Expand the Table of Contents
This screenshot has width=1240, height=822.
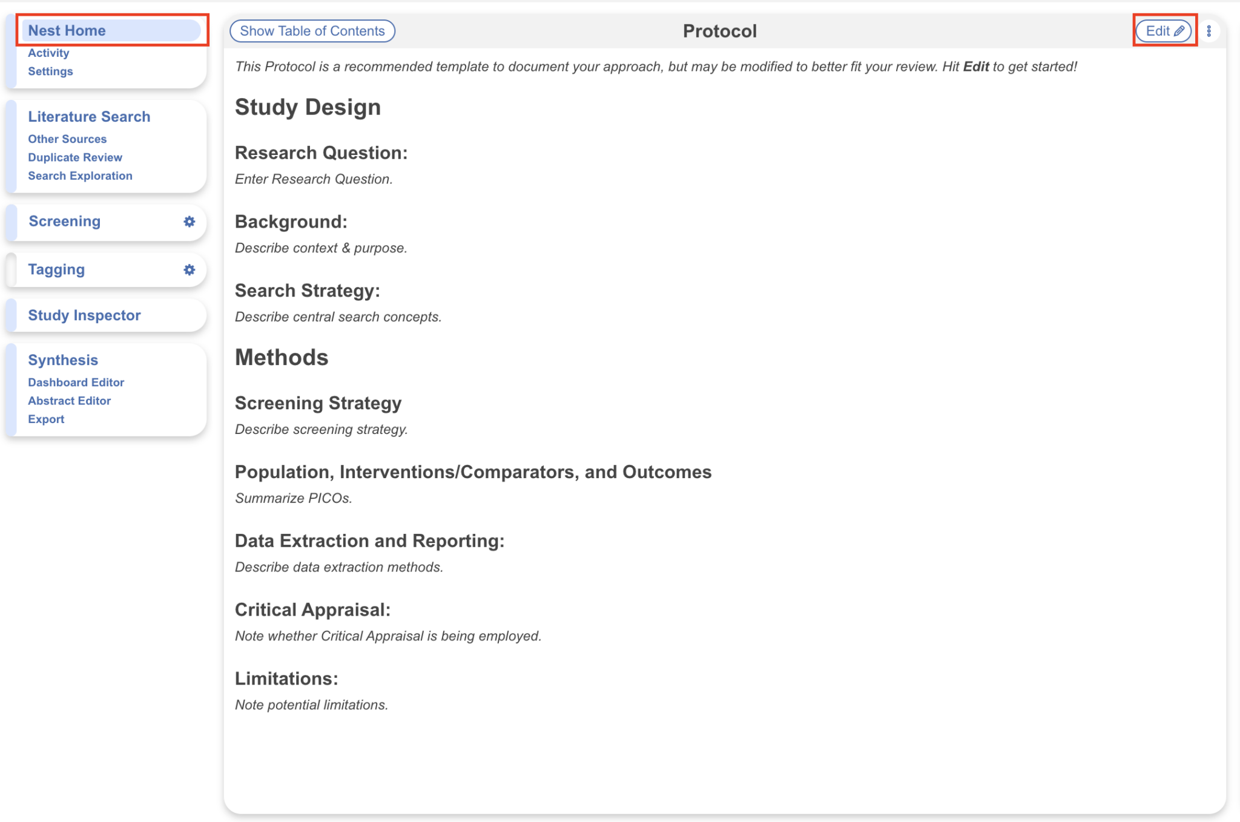click(x=312, y=31)
